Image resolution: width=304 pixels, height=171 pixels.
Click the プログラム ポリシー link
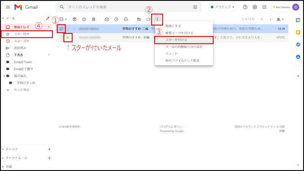point(172,127)
